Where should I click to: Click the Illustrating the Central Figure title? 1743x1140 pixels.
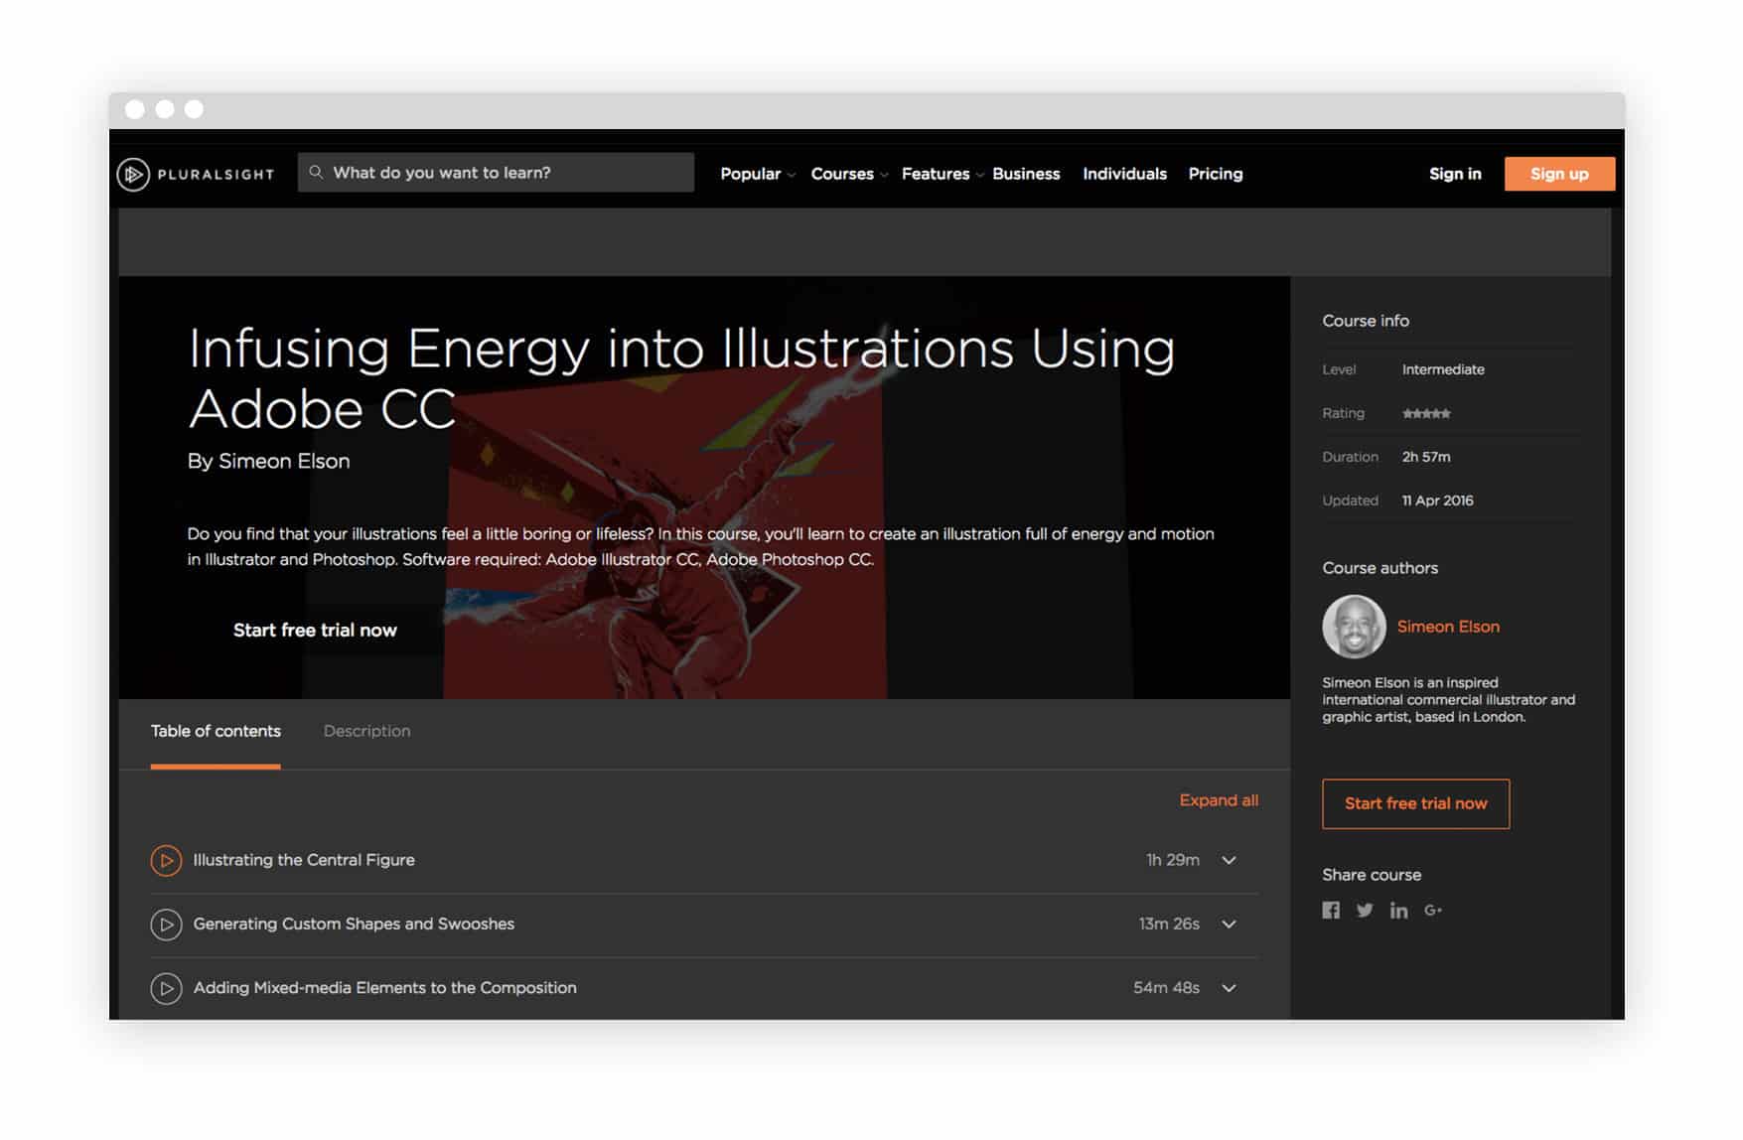coord(304,860)
